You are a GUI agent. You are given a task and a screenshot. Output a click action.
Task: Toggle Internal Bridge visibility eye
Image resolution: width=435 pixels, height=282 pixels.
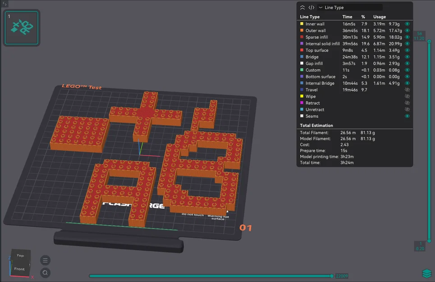pyautogui.click(x=407, y=83)
